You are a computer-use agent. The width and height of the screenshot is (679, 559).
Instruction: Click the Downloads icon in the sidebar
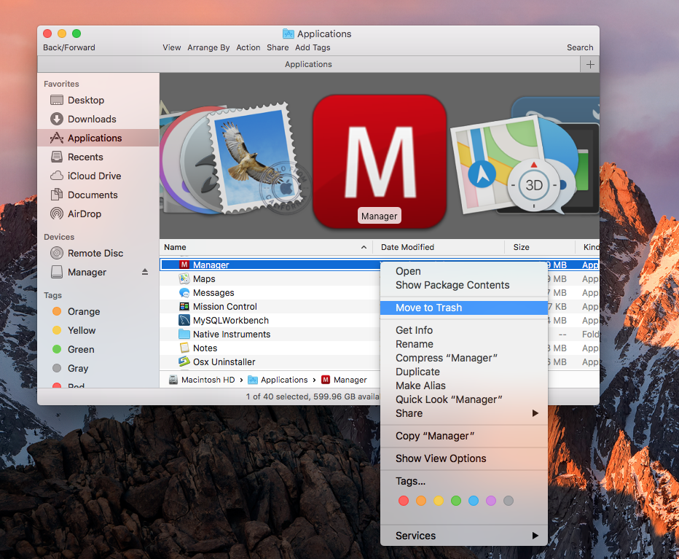click(x=57, y=119)
